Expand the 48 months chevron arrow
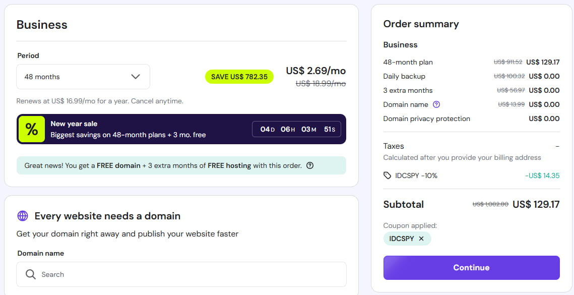 pos(136,77)
